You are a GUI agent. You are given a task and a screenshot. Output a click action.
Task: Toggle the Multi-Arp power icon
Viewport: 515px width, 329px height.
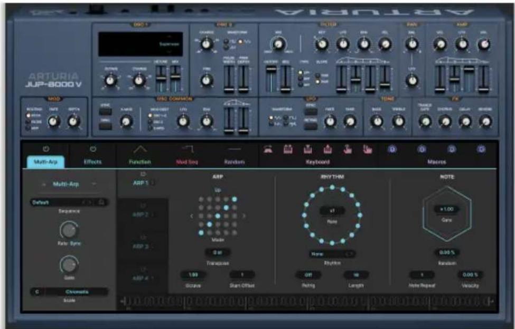(46, 149)
